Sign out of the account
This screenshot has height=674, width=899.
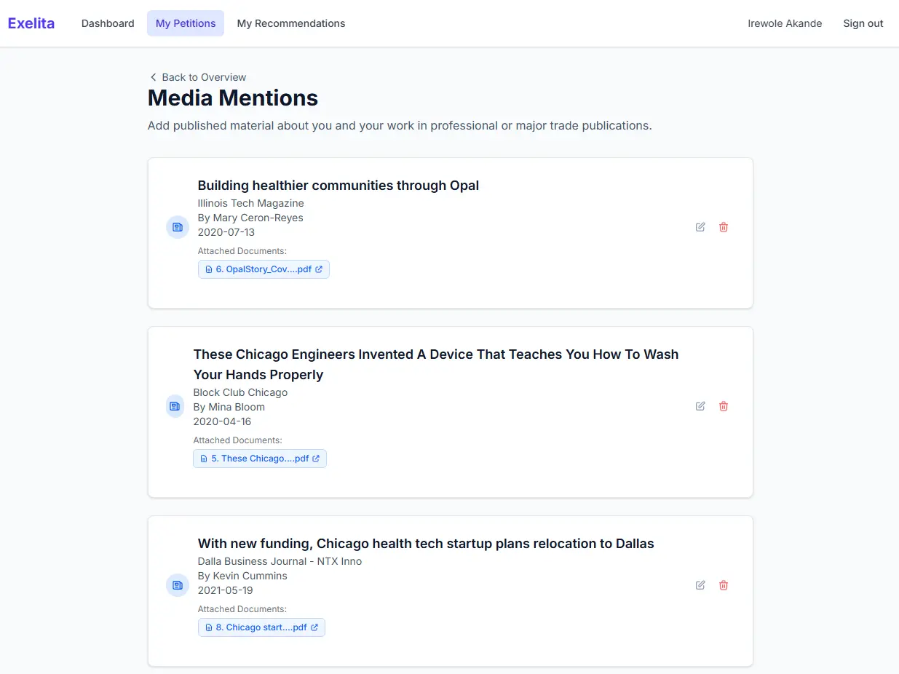pos(863,23)
